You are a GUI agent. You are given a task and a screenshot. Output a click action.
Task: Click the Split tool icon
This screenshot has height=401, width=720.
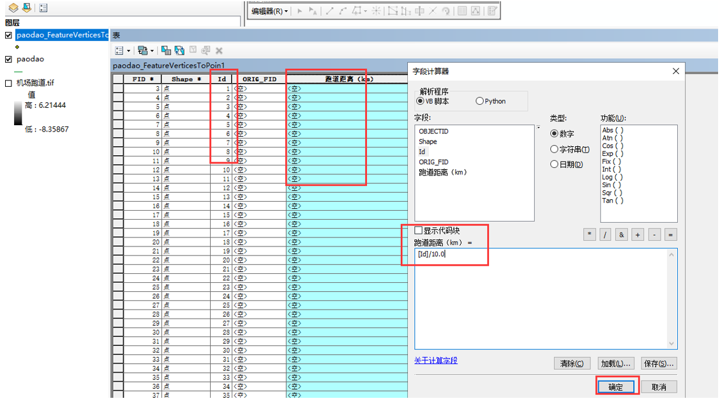tap(433, 11)
